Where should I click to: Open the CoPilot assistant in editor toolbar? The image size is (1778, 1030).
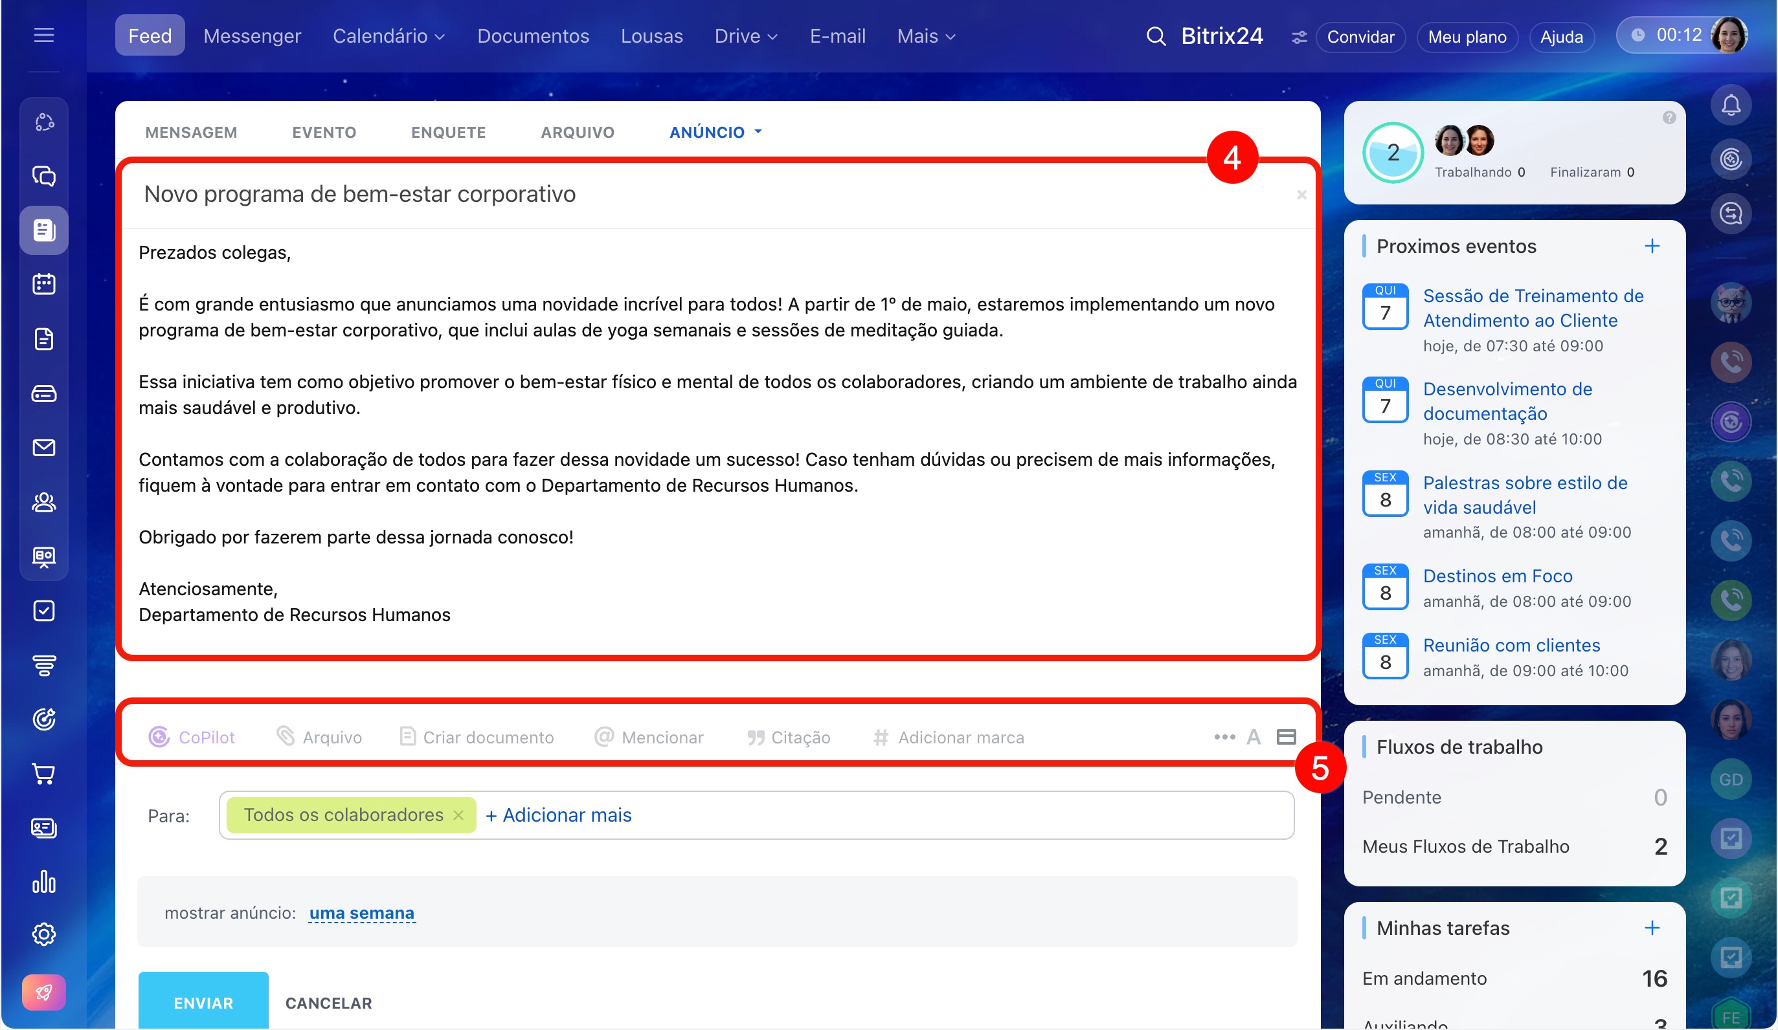(191, 737)
